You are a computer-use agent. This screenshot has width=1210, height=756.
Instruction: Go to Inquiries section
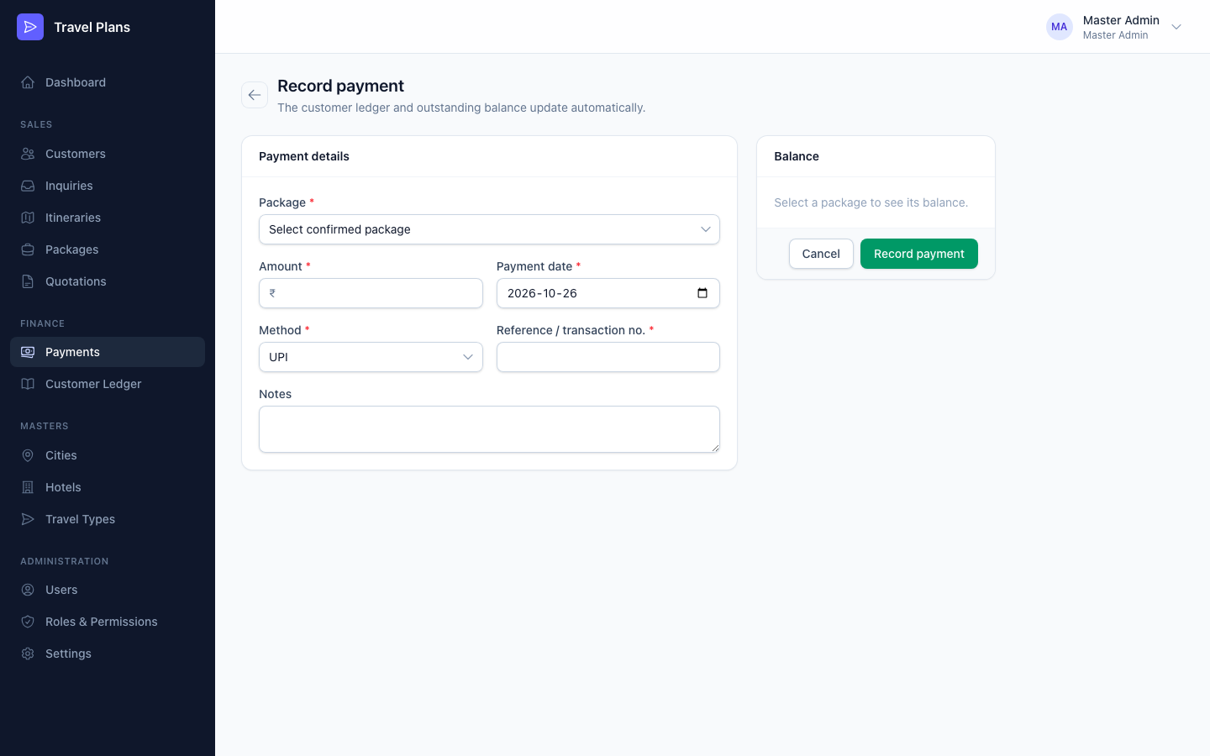pos(108,186)
